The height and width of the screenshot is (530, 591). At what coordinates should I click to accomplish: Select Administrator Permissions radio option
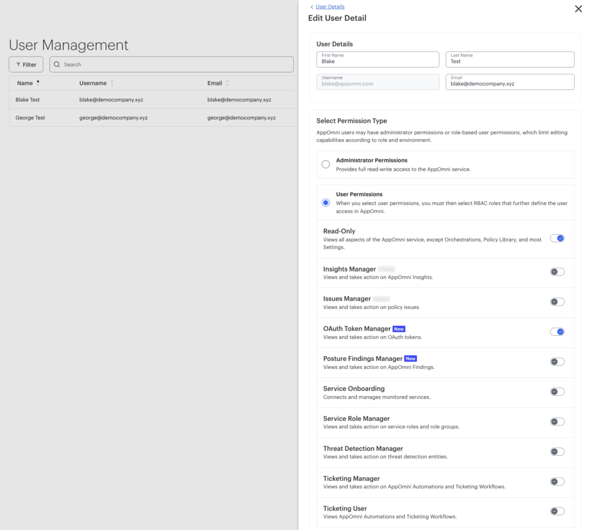[x=326, y=164]
